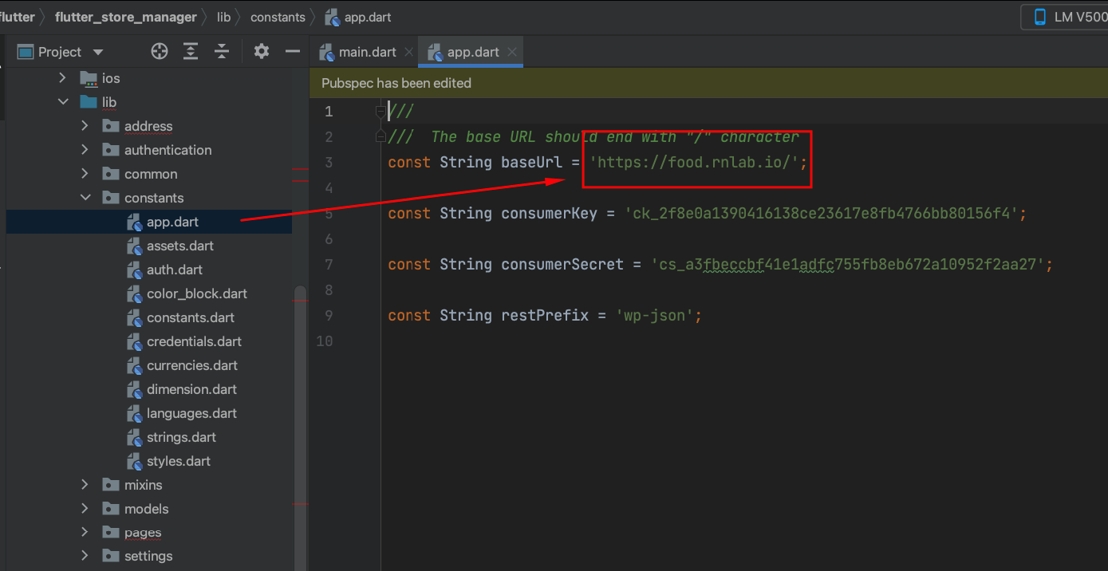
Task: Click the Expand All icon in Project toolbar
Action: (190, 51)
